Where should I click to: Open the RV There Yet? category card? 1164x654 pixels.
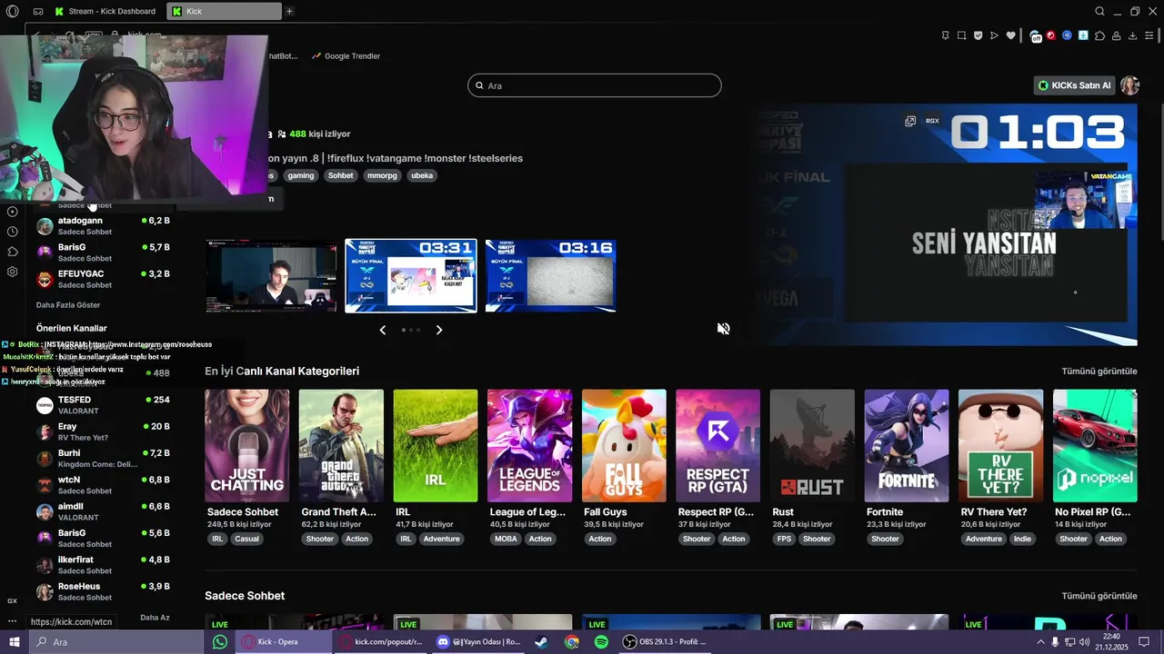pyautogui.click(x=1000, y=445)
